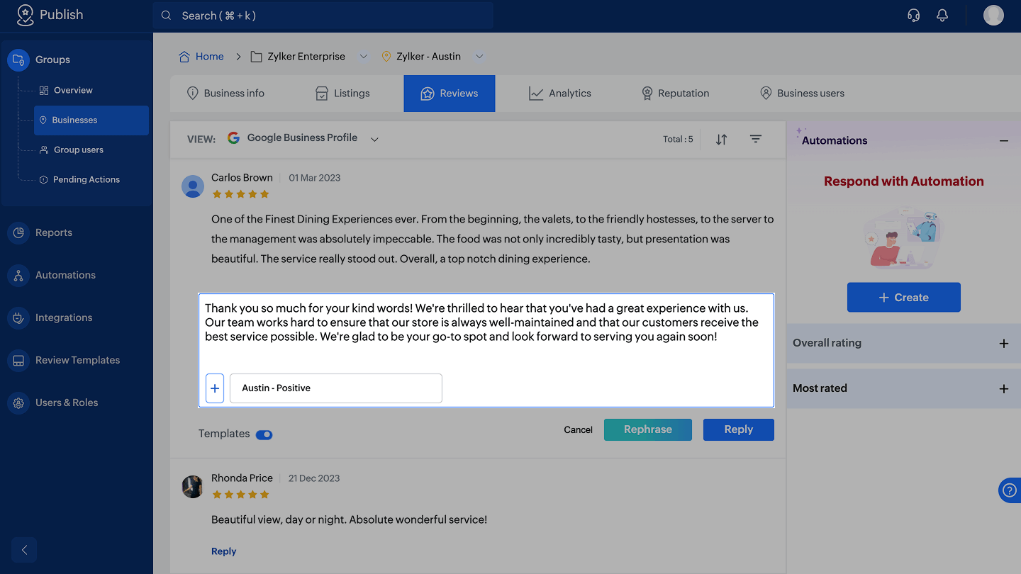This screenshot has height=574, width=1021.
Task: Open the headset support icon
Action: click(x=914, y=16)
